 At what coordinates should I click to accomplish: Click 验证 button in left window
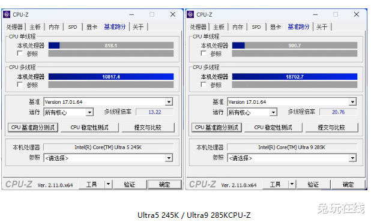130,184
